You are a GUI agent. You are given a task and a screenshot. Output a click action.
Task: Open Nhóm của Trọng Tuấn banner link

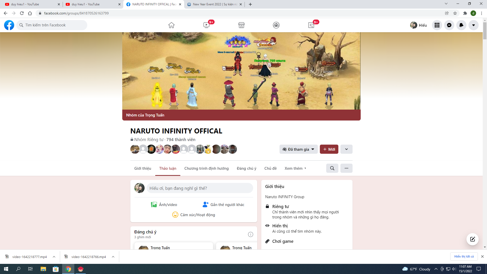pos(145,115)
